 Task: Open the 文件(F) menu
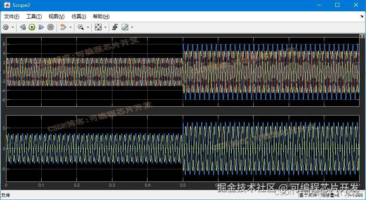tap(12, 17)
